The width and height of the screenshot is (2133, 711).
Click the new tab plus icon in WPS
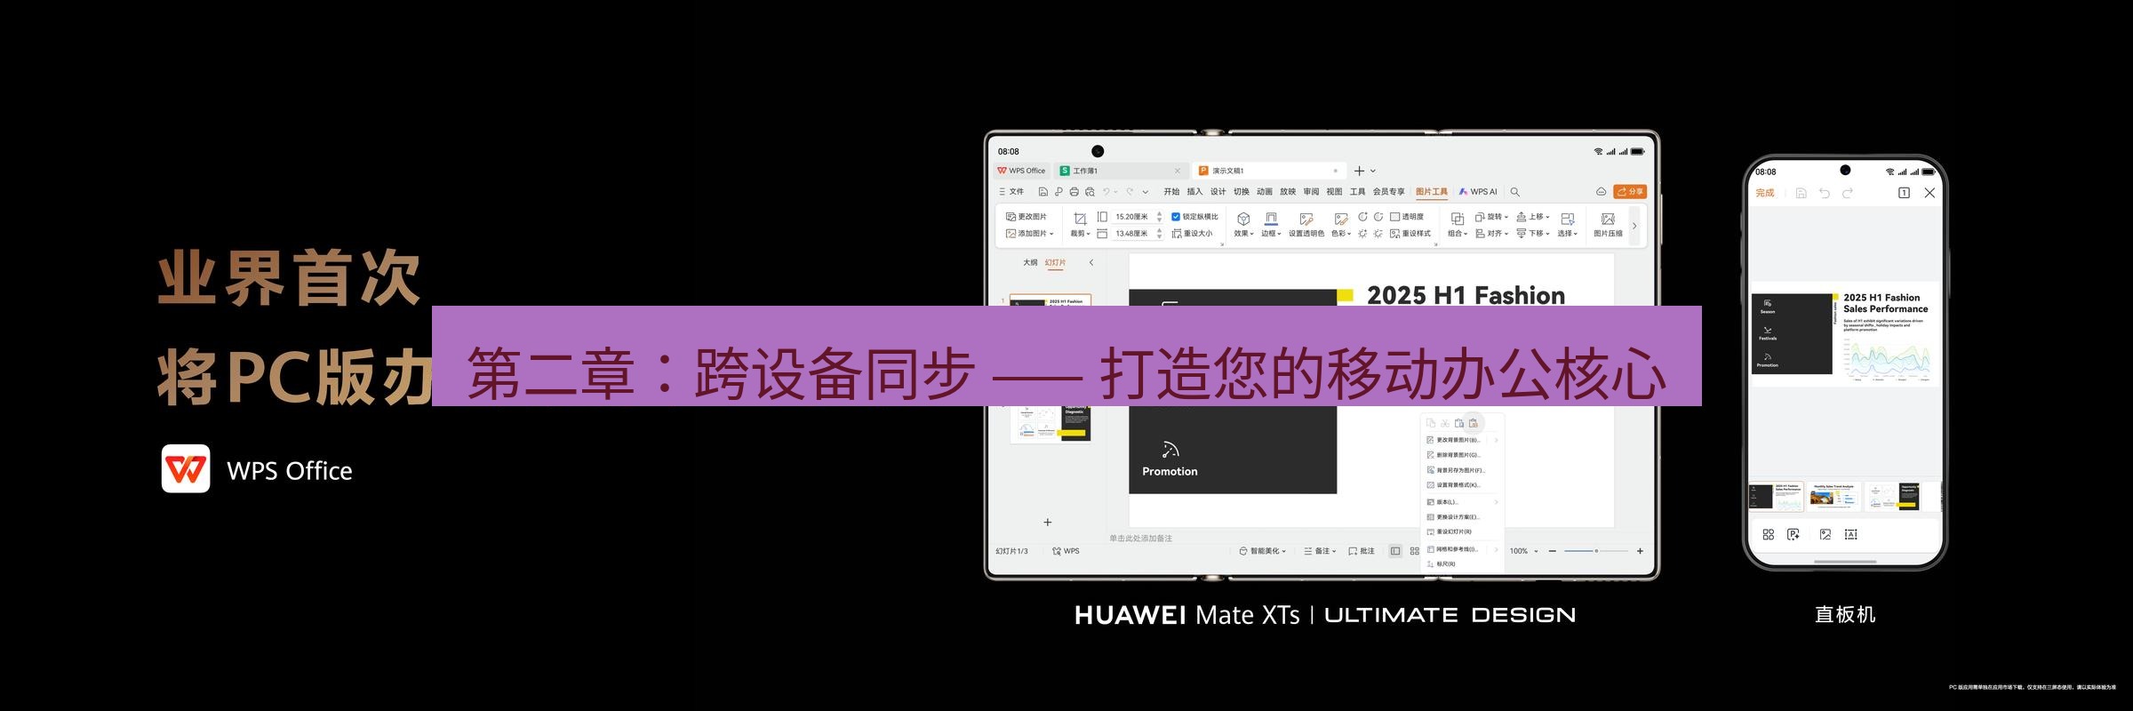1359,171
